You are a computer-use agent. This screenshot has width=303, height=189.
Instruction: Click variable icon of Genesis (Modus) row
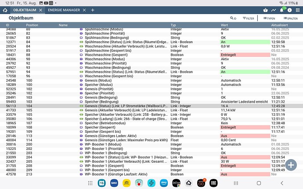[x=81, y=81]
